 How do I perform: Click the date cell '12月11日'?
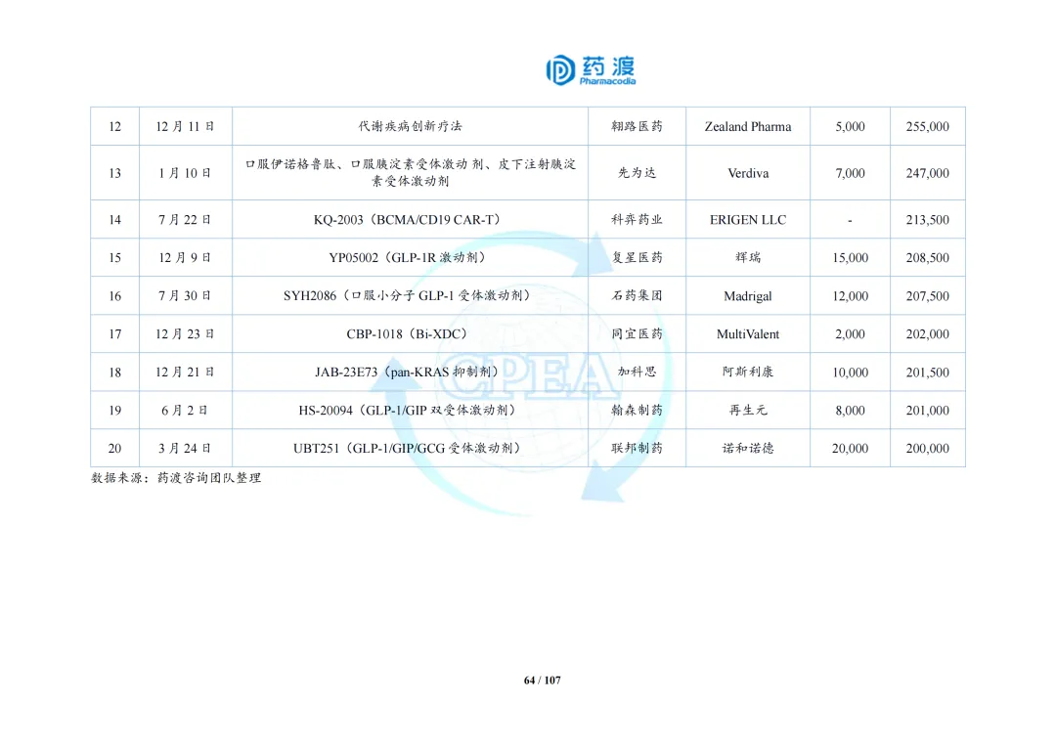[x=185, y=126]
